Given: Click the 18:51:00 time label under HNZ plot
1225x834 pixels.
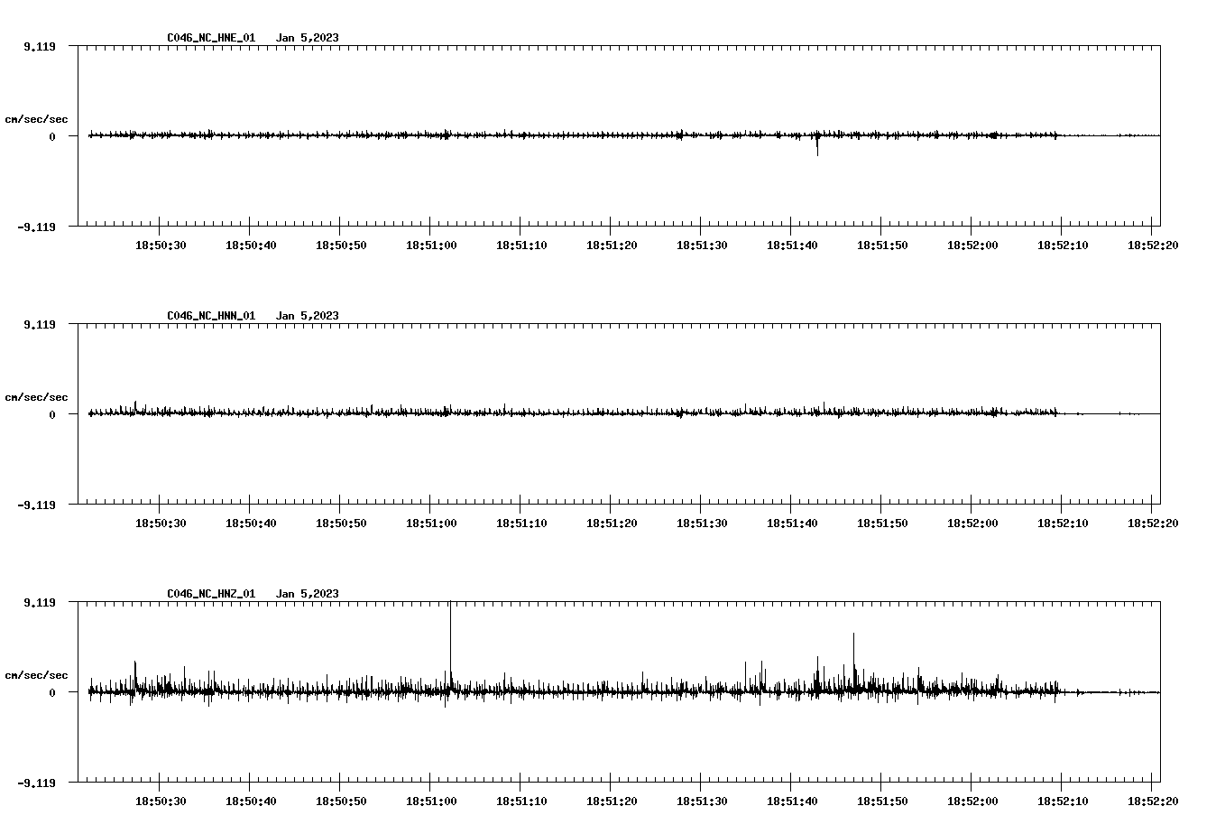Looking at the screenshot, I should (x=431, y=801).
